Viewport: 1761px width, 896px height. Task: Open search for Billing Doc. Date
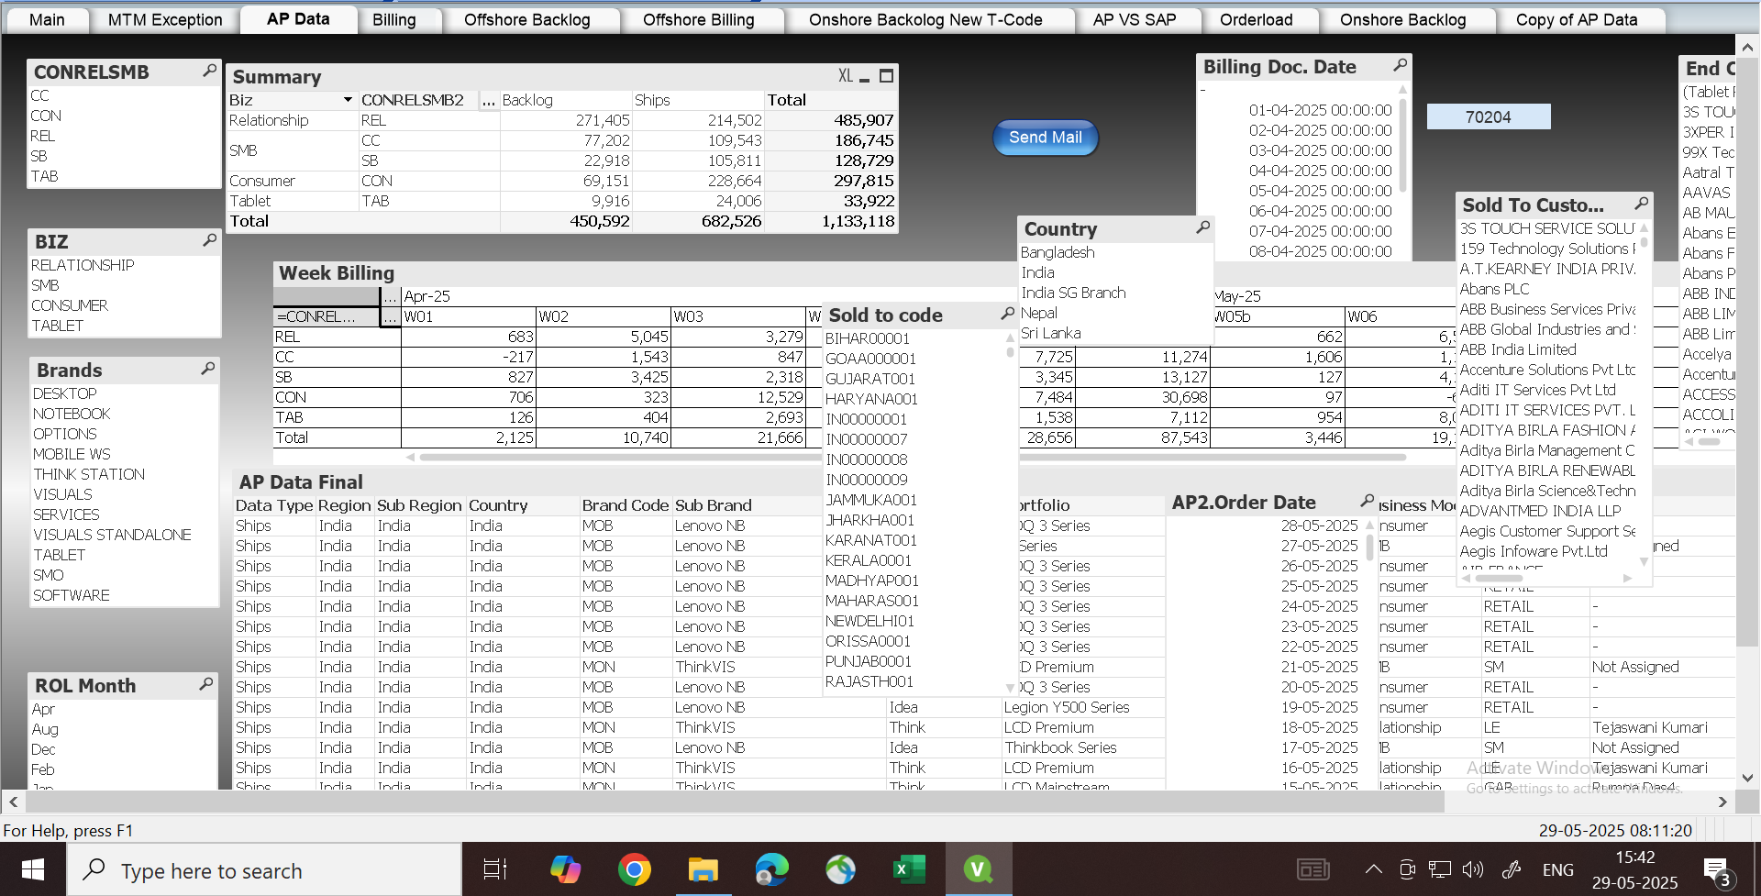coord(1400,65)
